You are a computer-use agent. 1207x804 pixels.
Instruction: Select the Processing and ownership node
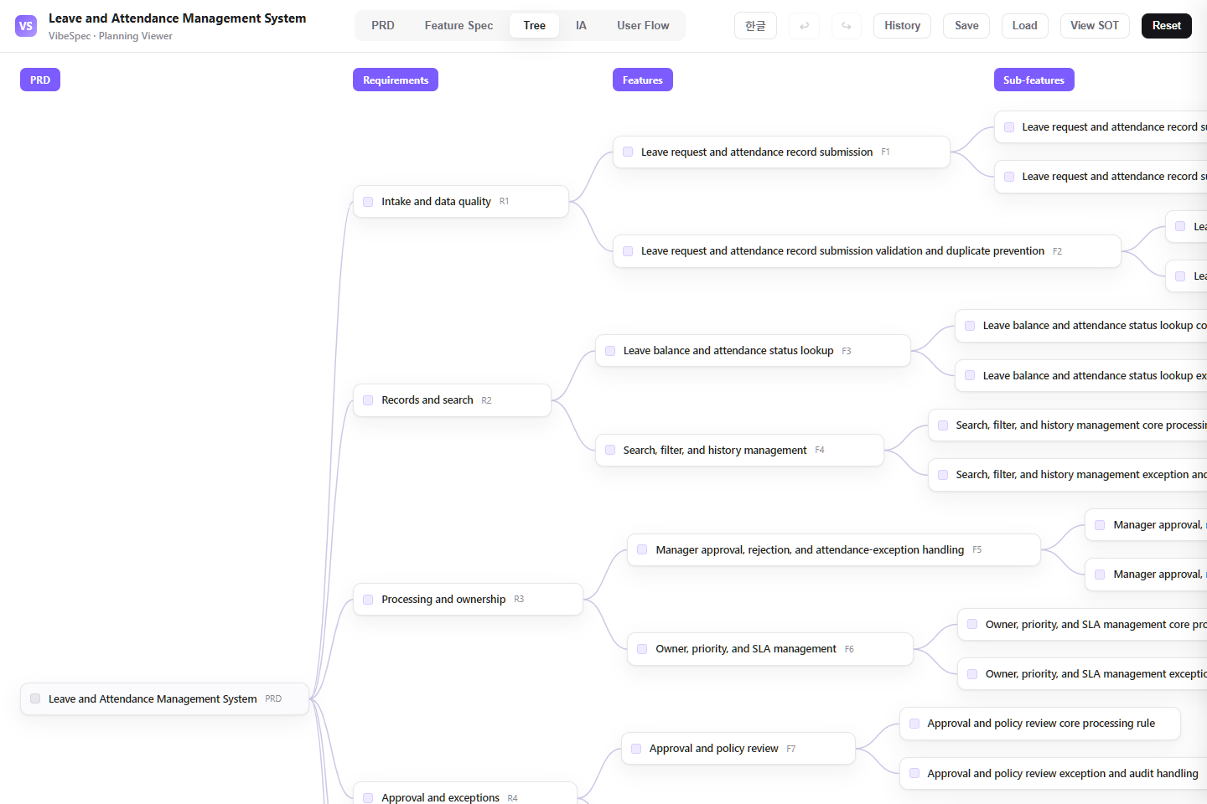(468, 600)
